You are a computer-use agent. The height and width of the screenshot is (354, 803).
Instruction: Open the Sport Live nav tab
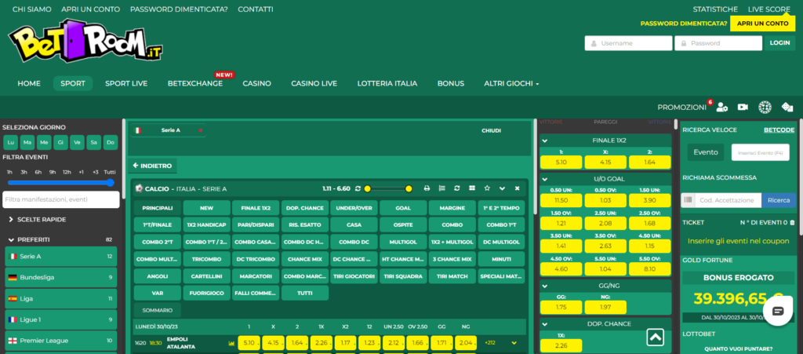(126, 83)
